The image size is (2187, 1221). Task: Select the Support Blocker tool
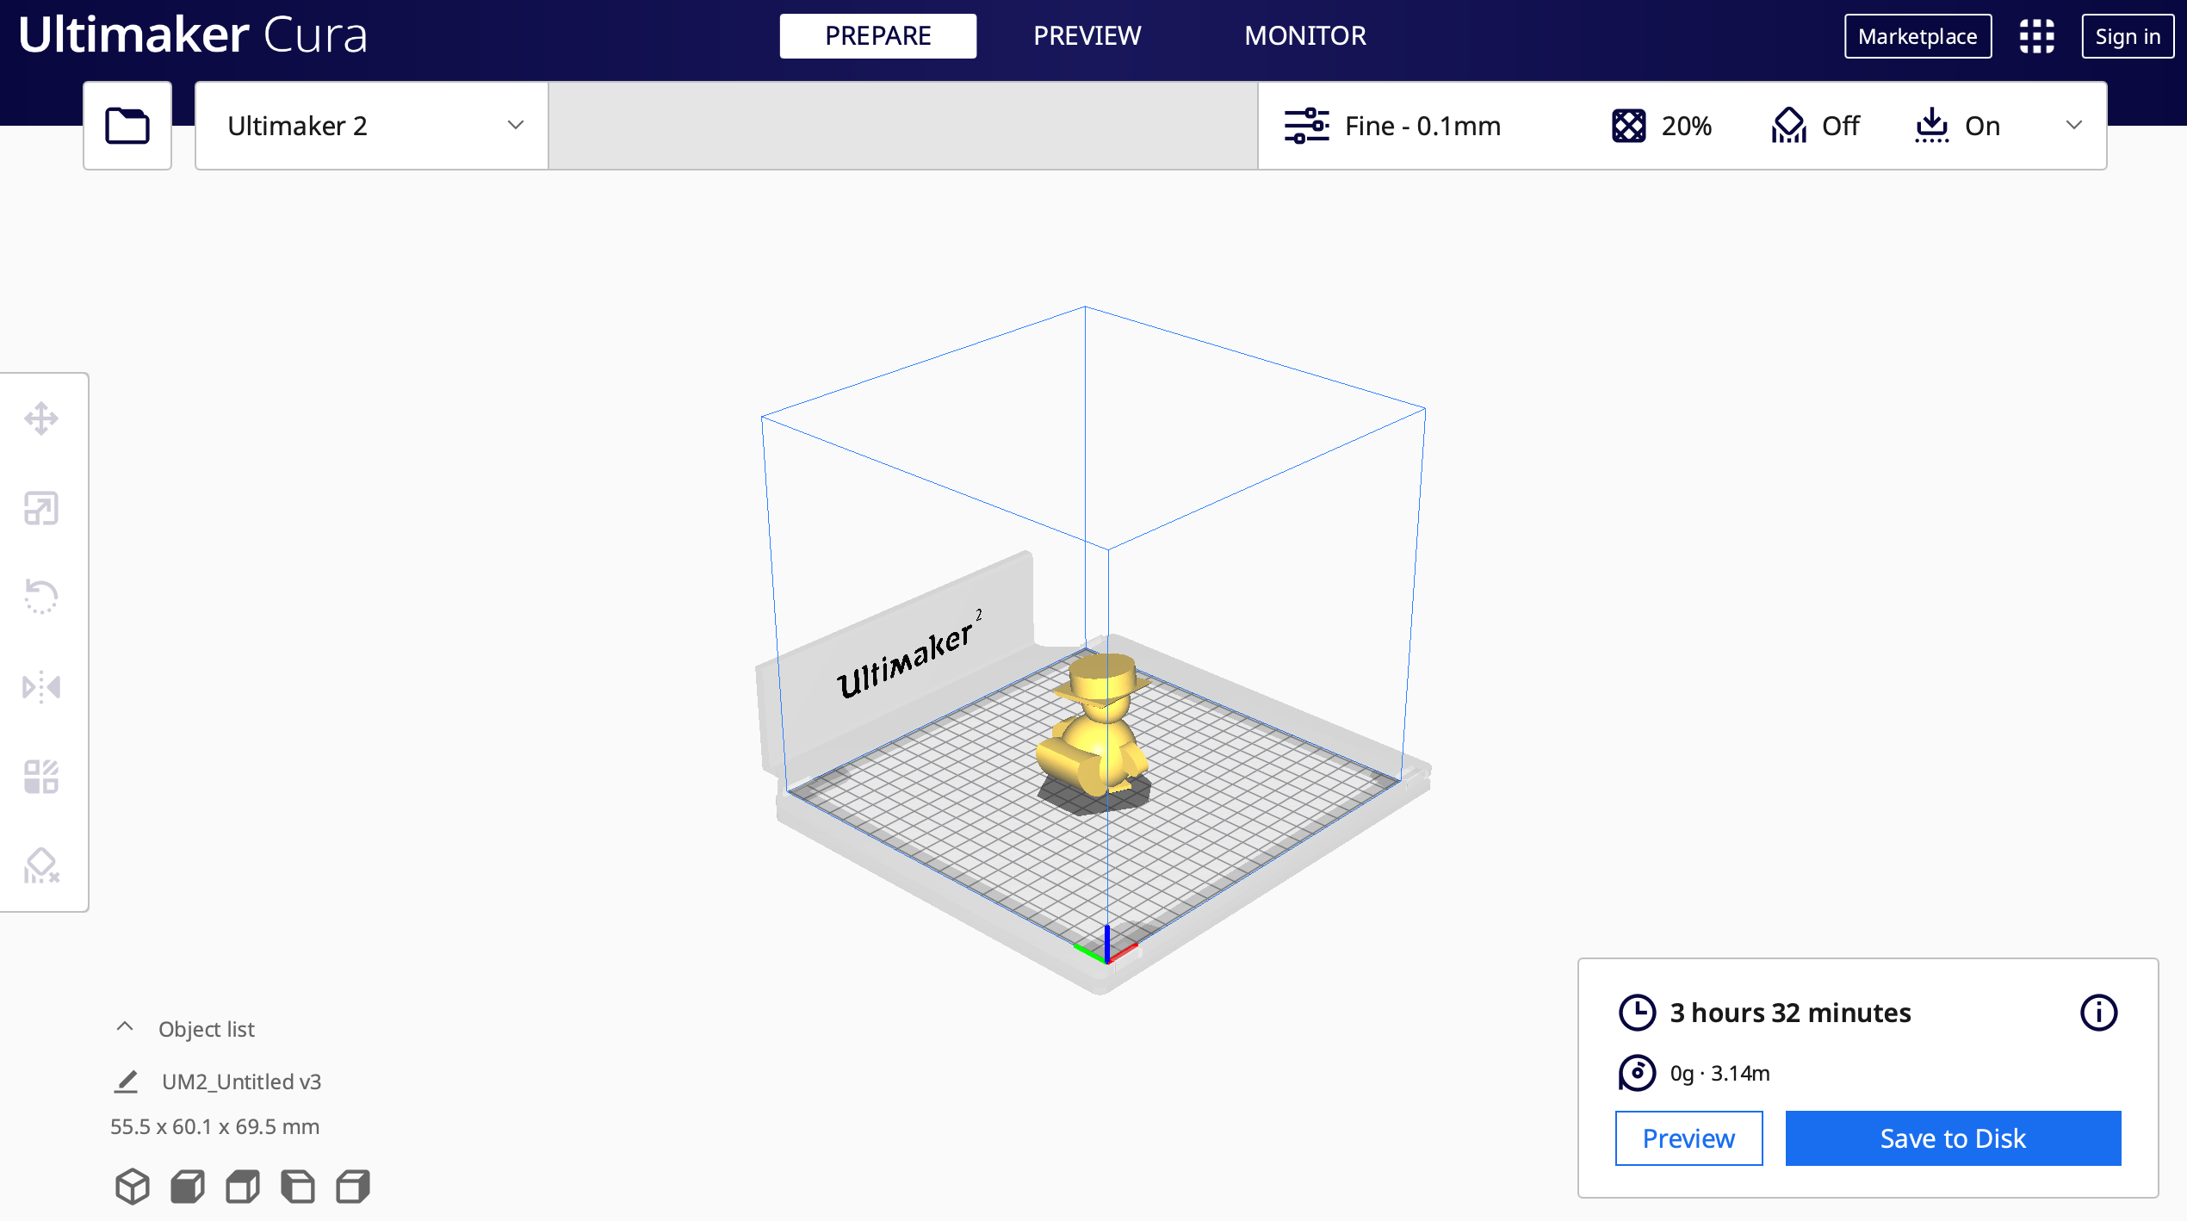(41, 865)
